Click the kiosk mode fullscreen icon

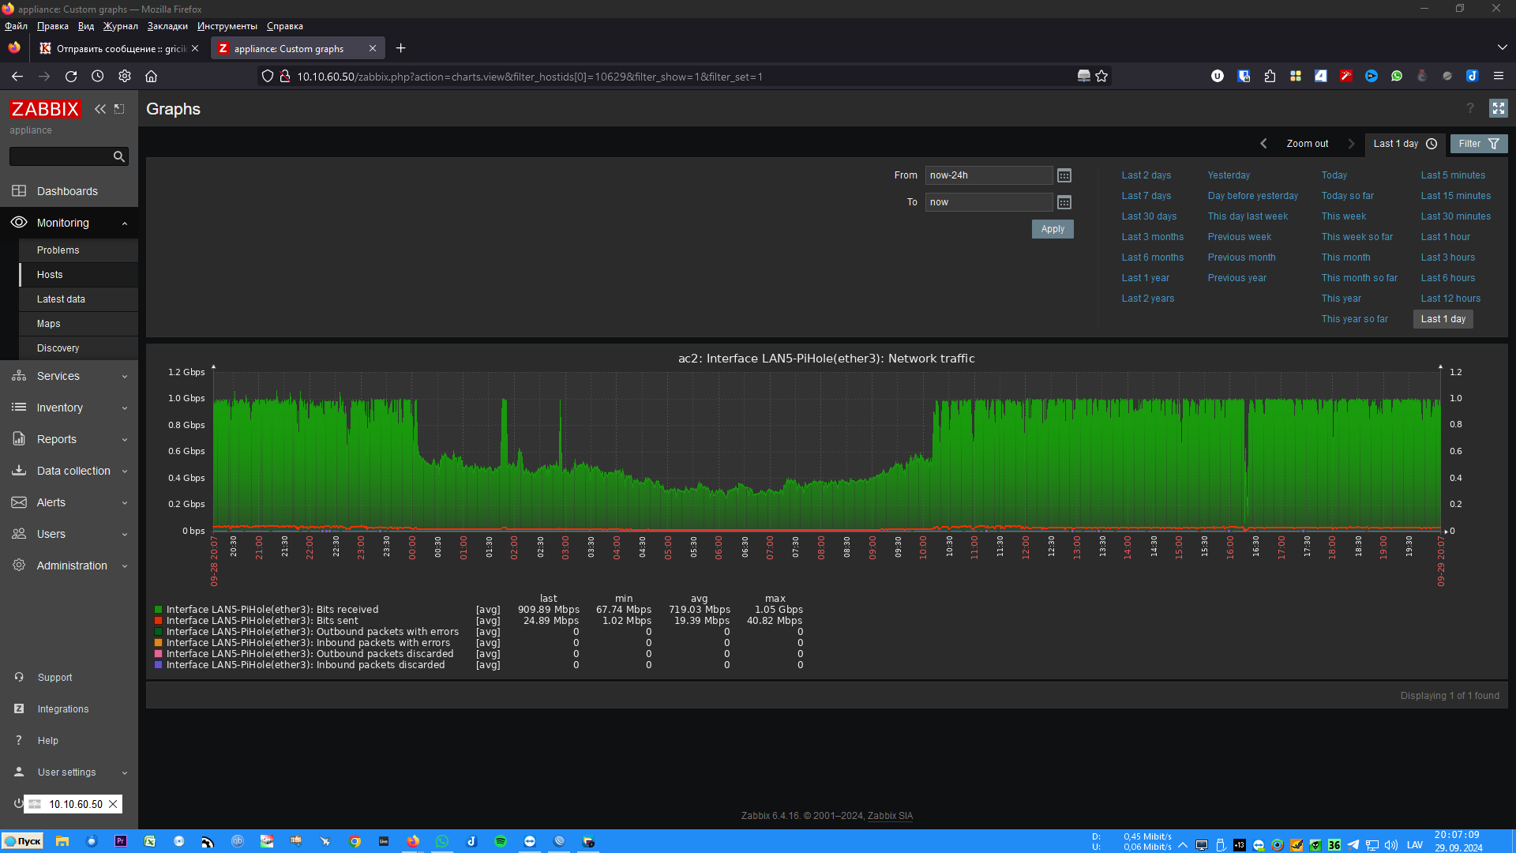pos(1498,108)
